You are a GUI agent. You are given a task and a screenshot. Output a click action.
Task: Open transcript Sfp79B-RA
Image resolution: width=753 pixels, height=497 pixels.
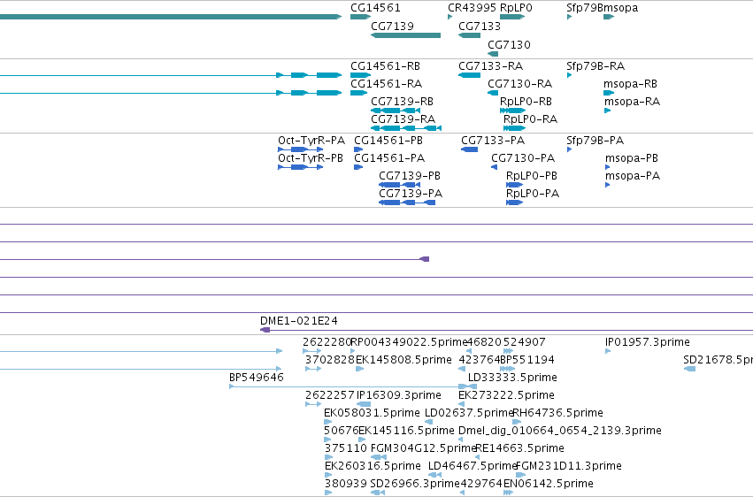(x=595, y=66)
